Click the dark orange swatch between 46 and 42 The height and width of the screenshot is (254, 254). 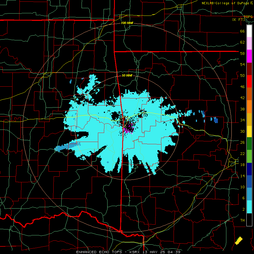click(x=249, y=94)
